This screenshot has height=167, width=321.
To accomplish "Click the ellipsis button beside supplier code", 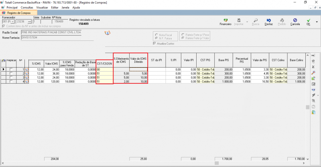I will pos(28,22).
